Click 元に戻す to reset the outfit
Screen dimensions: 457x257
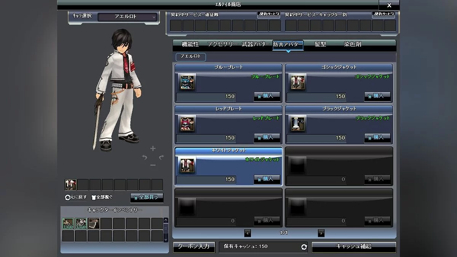coord(76,198)
